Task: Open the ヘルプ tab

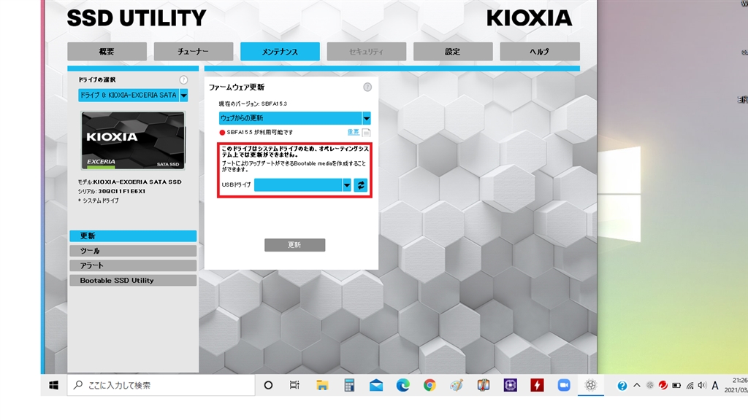Action: [x=540, y=52]
